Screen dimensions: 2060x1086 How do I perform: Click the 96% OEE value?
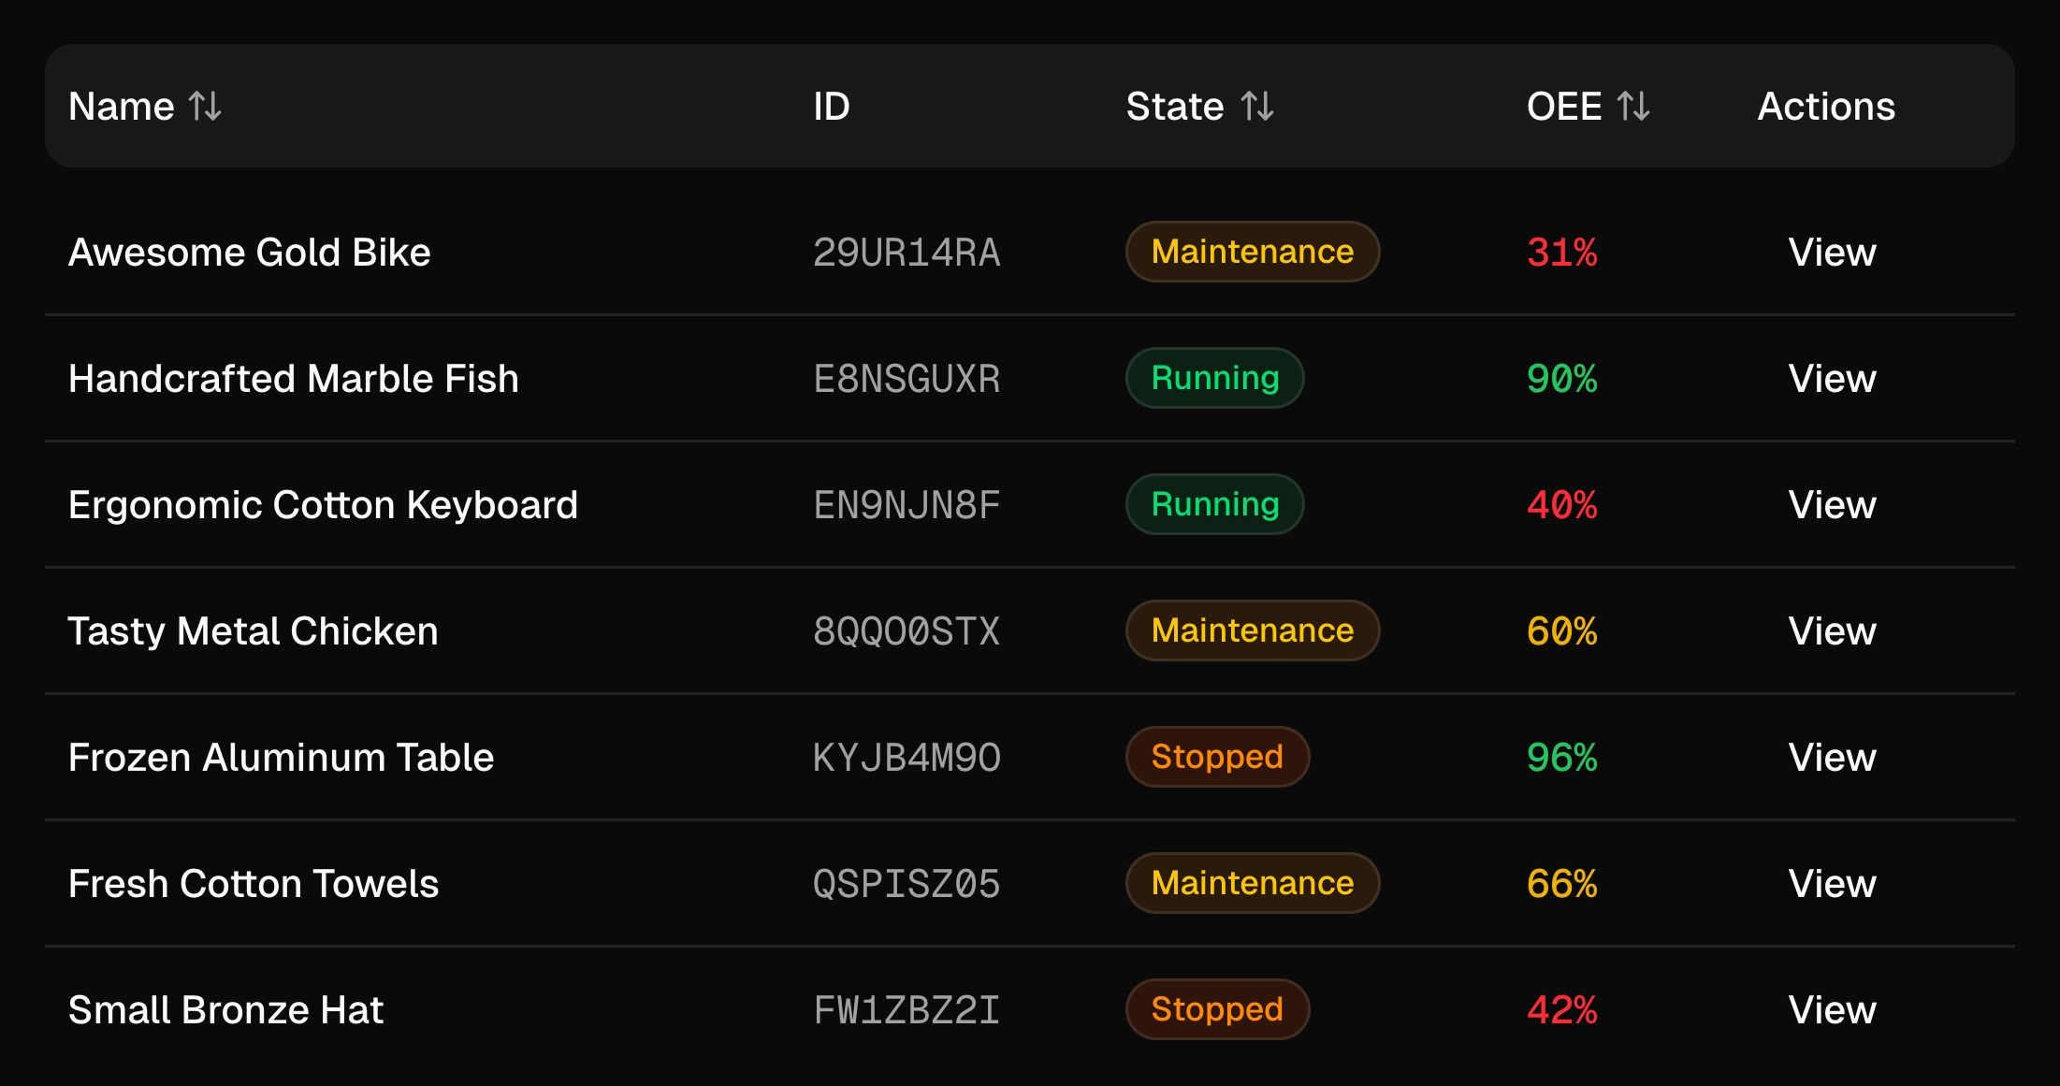point(1561,758)
